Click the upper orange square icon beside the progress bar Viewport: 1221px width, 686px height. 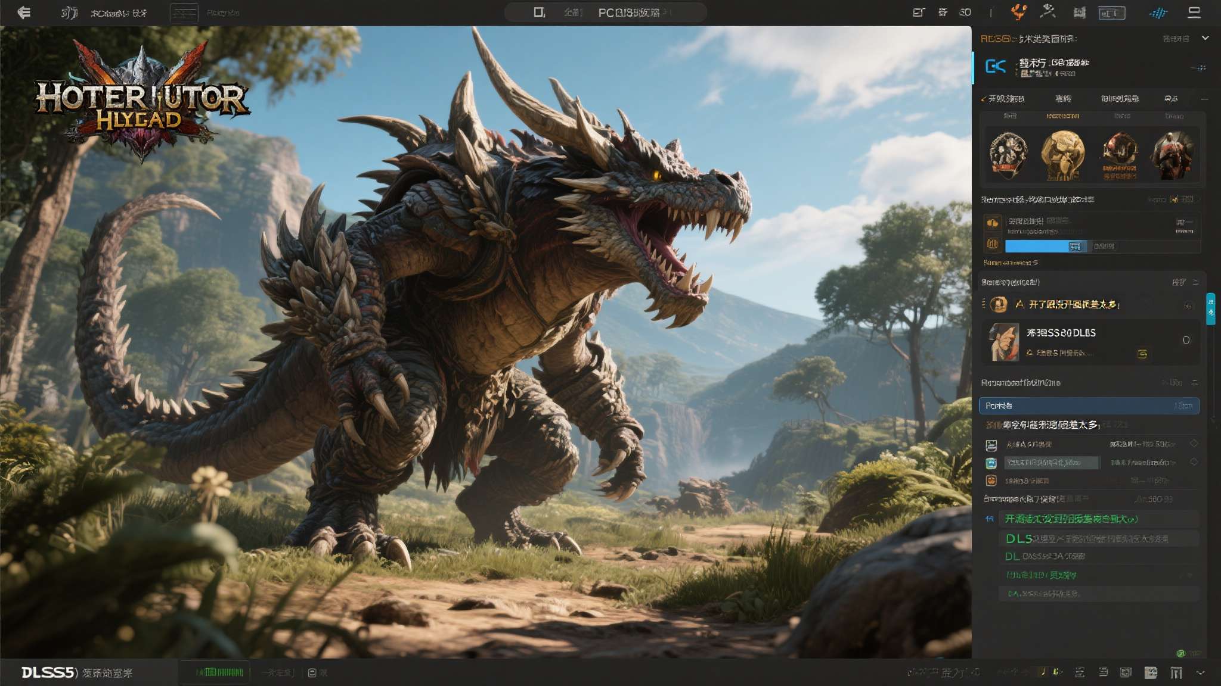(x=993, y=223)
